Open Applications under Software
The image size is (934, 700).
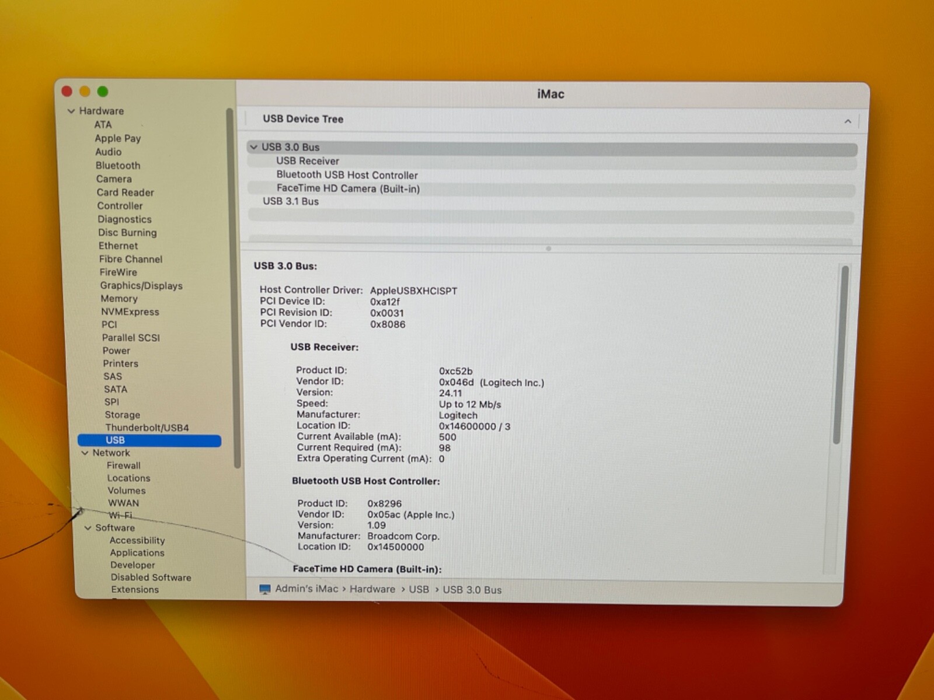137,553
